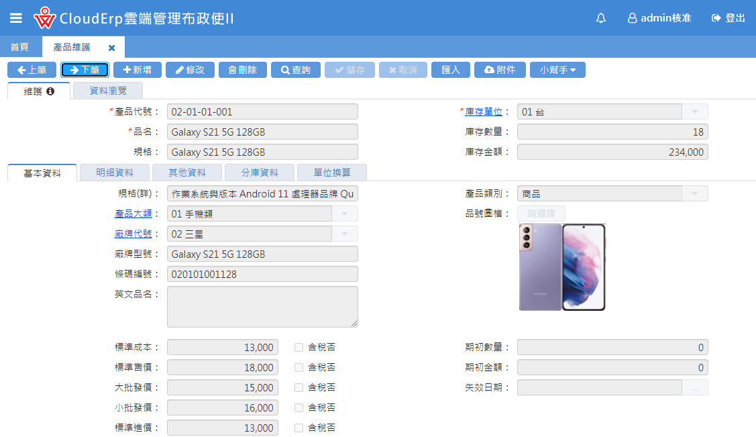The image size is (756, 437).
Task: Add a new product with 新增
Action: coord(138,70)
